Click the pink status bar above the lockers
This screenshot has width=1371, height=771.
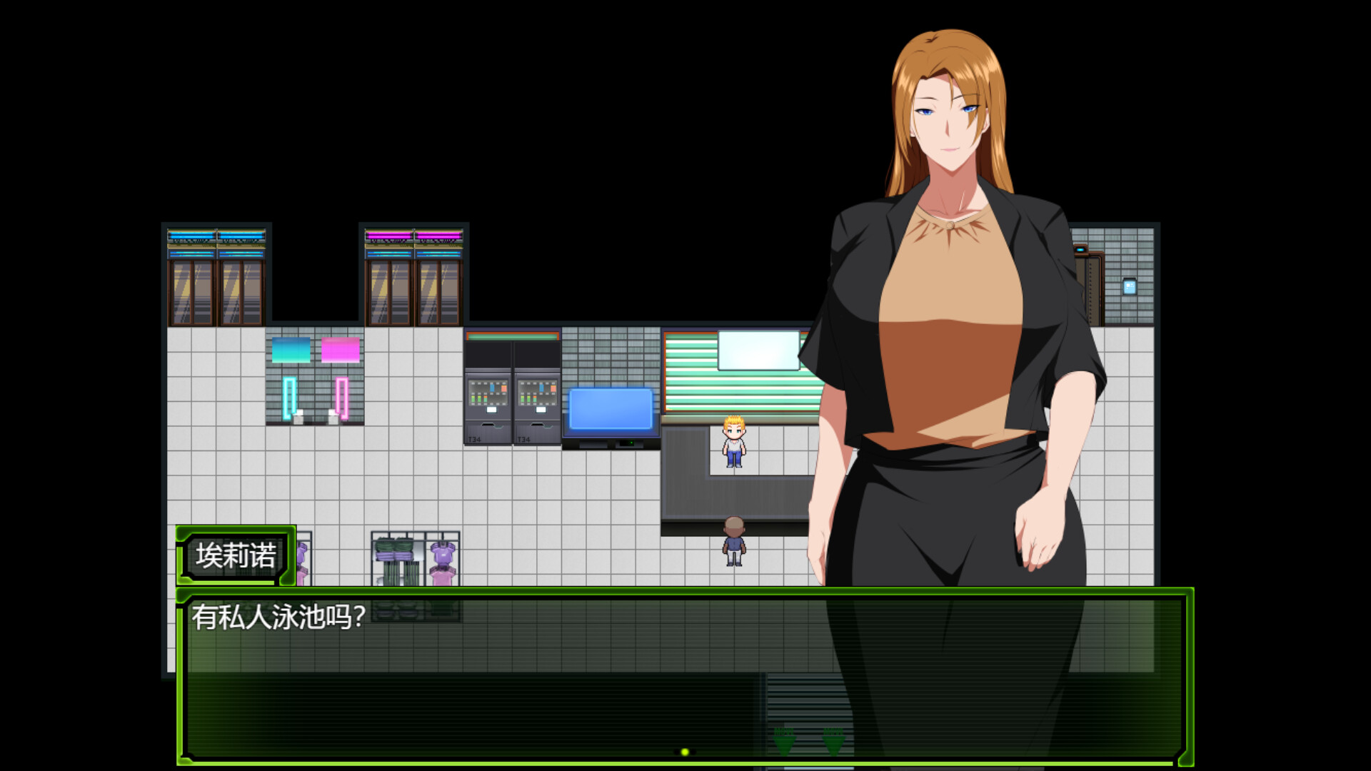412,234
